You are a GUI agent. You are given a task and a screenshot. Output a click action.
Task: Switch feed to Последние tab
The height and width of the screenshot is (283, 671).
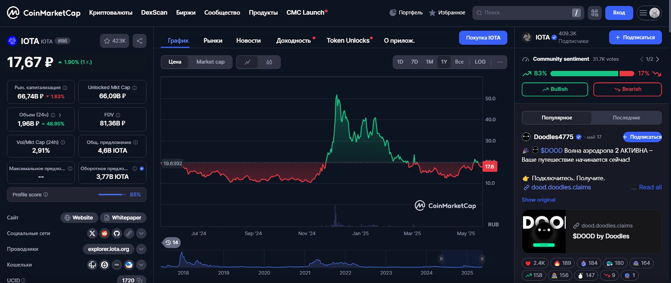[626, 118]
